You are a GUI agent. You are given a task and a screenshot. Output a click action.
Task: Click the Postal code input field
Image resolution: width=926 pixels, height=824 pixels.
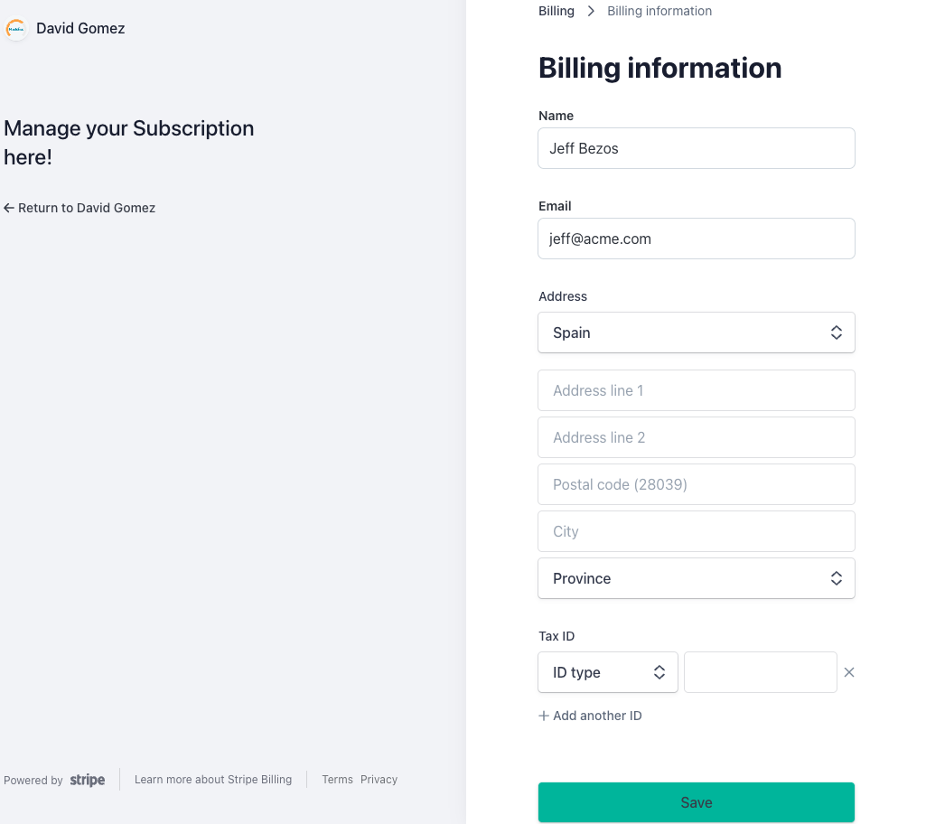[696, 484]
